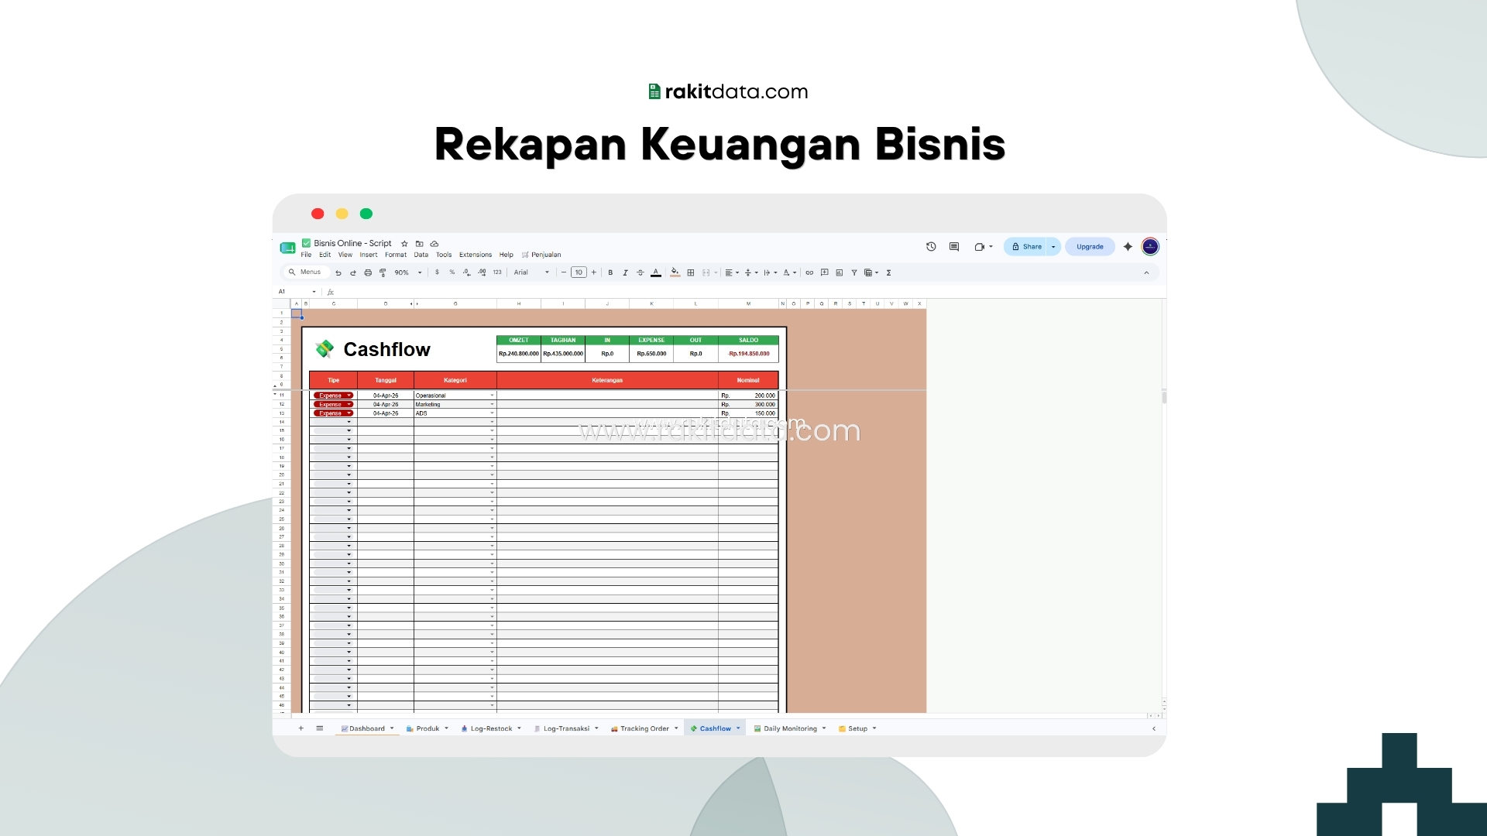Open version history clock icon
Image resolution: width=1487 pixels, height=836 pixels.
[931, 247]
